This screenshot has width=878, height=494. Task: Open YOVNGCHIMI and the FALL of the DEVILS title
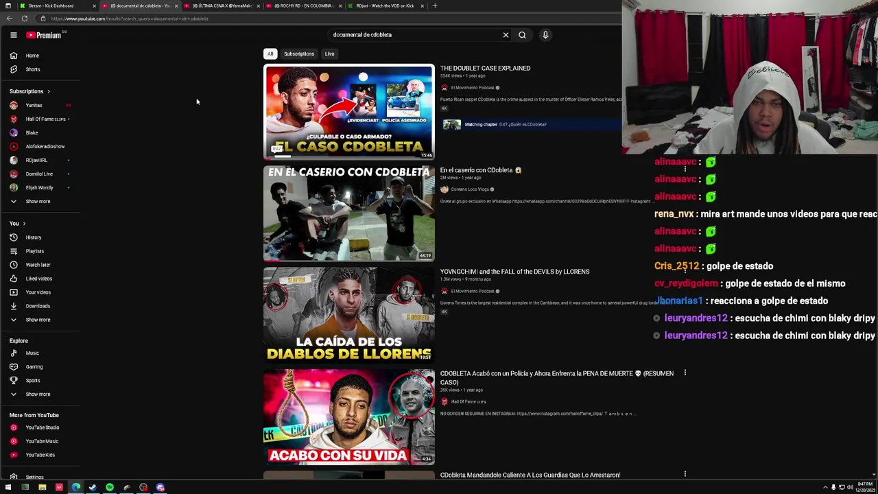[x=514, y=272]
